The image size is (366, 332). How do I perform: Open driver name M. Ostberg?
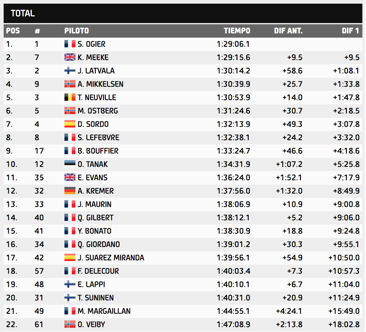98,111
